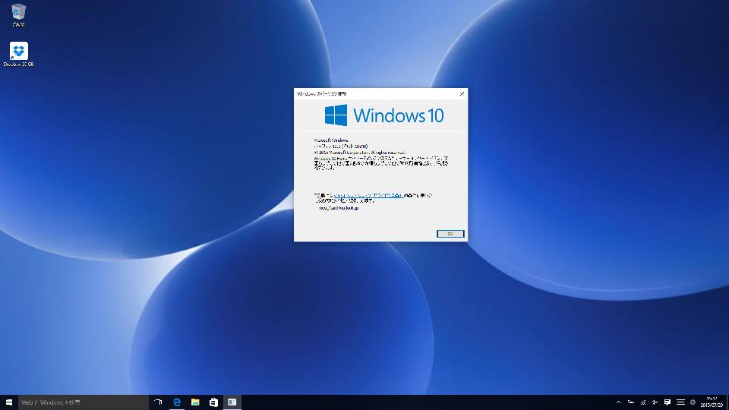Click the licensed user's outlook.jp email address
The height and width of the screenshot is (410, 729).
pos(339,208)
